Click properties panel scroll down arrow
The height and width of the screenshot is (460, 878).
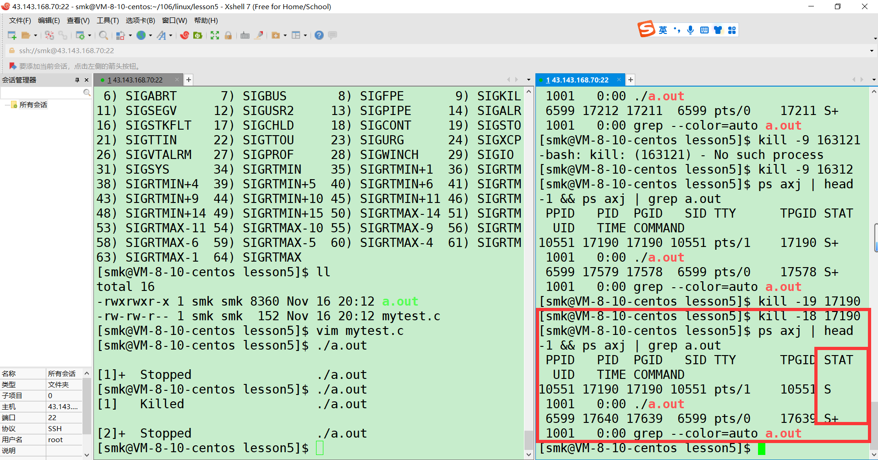tap(87, 455)
